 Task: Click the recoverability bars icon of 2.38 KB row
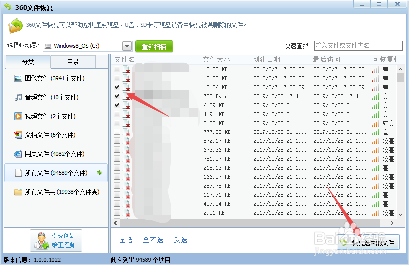tap(375, 123)
